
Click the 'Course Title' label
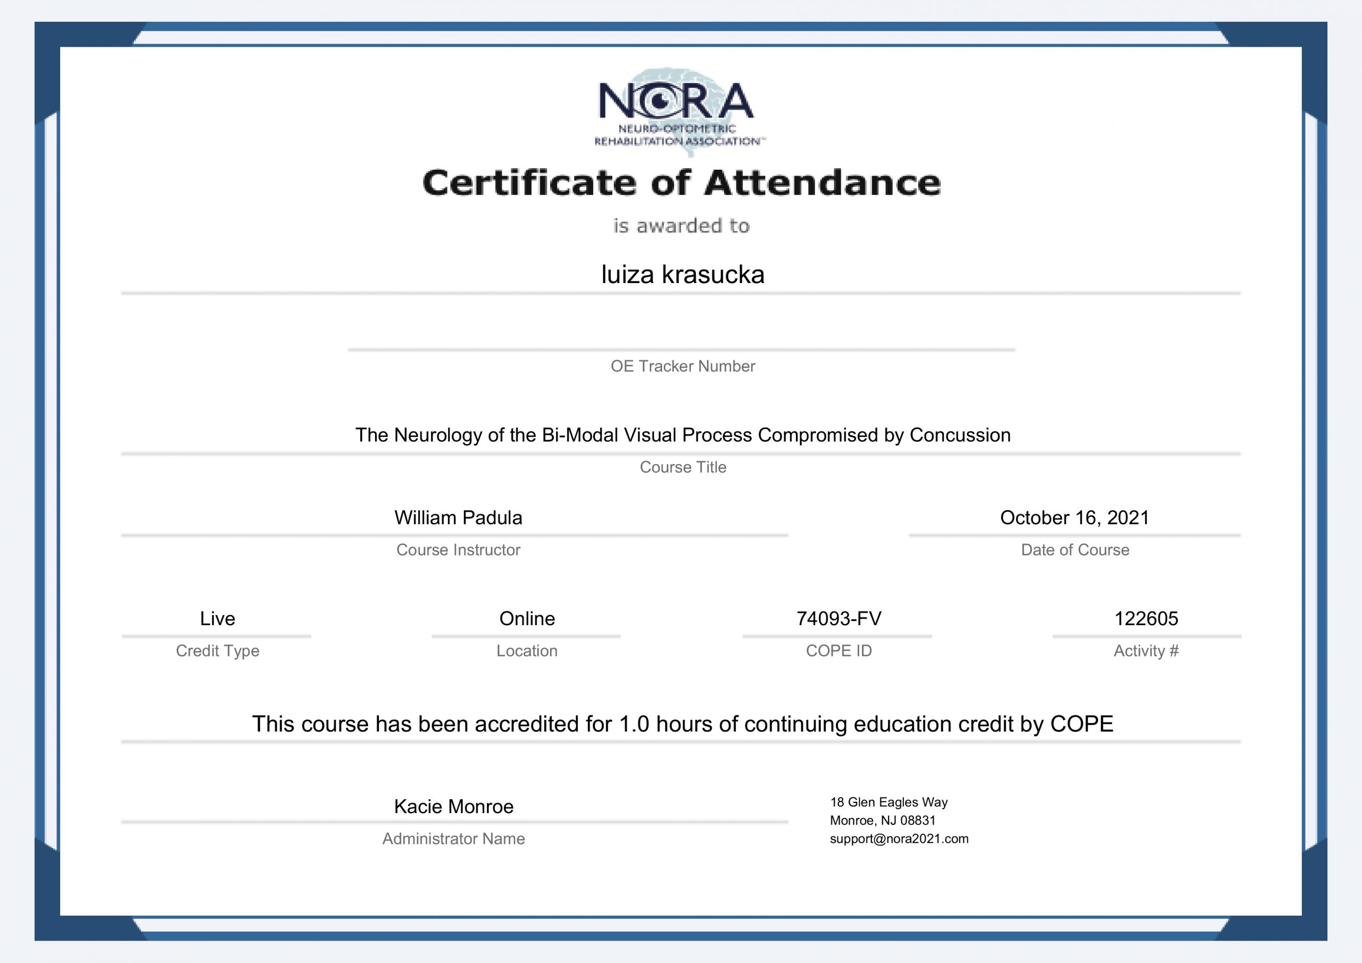point(683,467)
